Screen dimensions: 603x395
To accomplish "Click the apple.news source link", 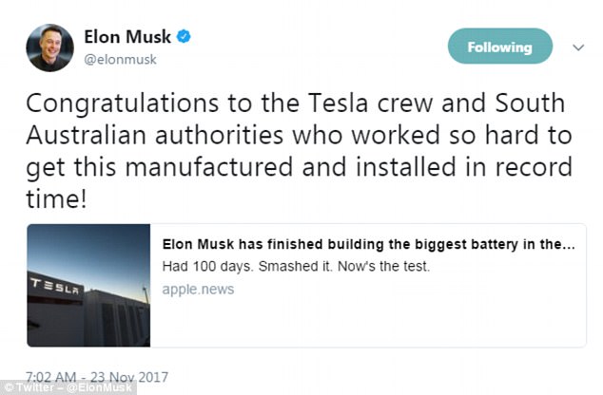I will click(x=198, y=289).
